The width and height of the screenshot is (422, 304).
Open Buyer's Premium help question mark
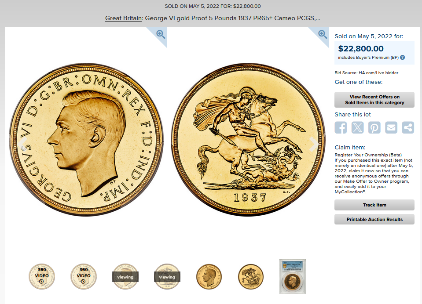(402, 57)
